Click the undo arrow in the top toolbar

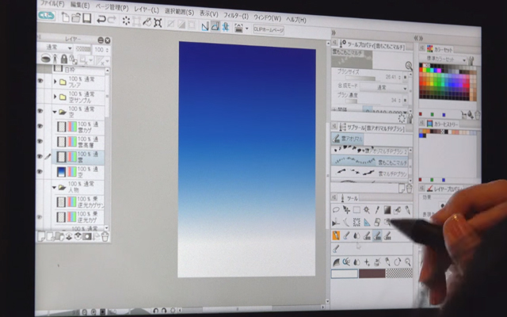point(101,20)
